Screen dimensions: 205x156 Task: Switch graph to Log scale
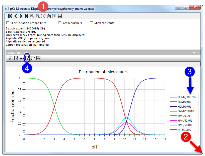point(22,58)
